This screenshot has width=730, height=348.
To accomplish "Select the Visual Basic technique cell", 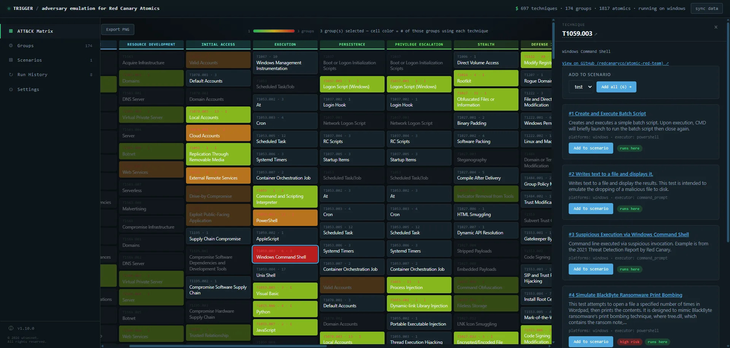I will [285, 291].
